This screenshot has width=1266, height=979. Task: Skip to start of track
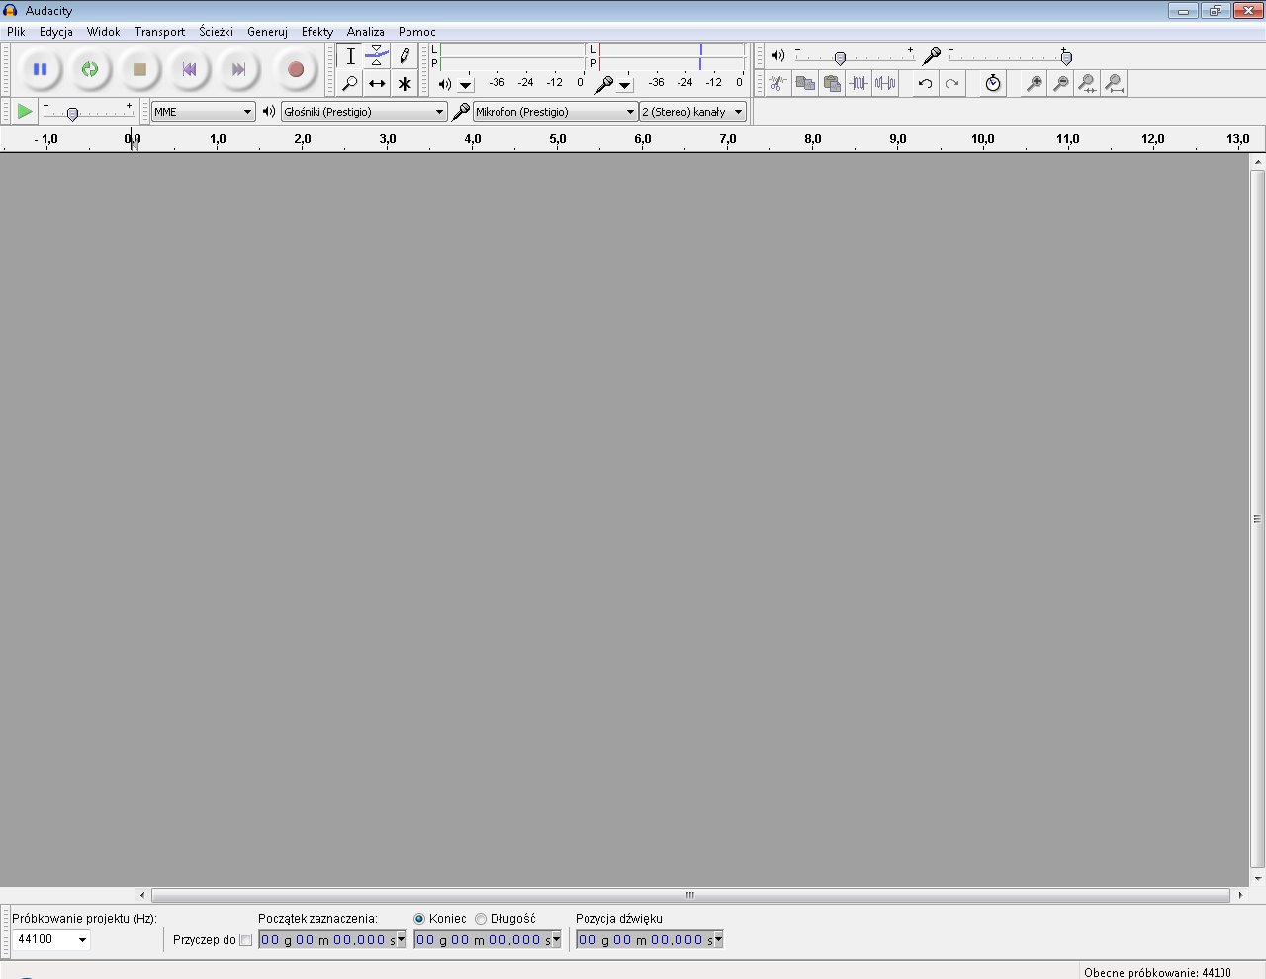coord(189,69)
